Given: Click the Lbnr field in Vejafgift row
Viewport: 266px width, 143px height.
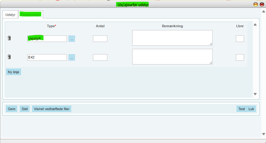Looking at the screenshot, I should click(240, 39).
